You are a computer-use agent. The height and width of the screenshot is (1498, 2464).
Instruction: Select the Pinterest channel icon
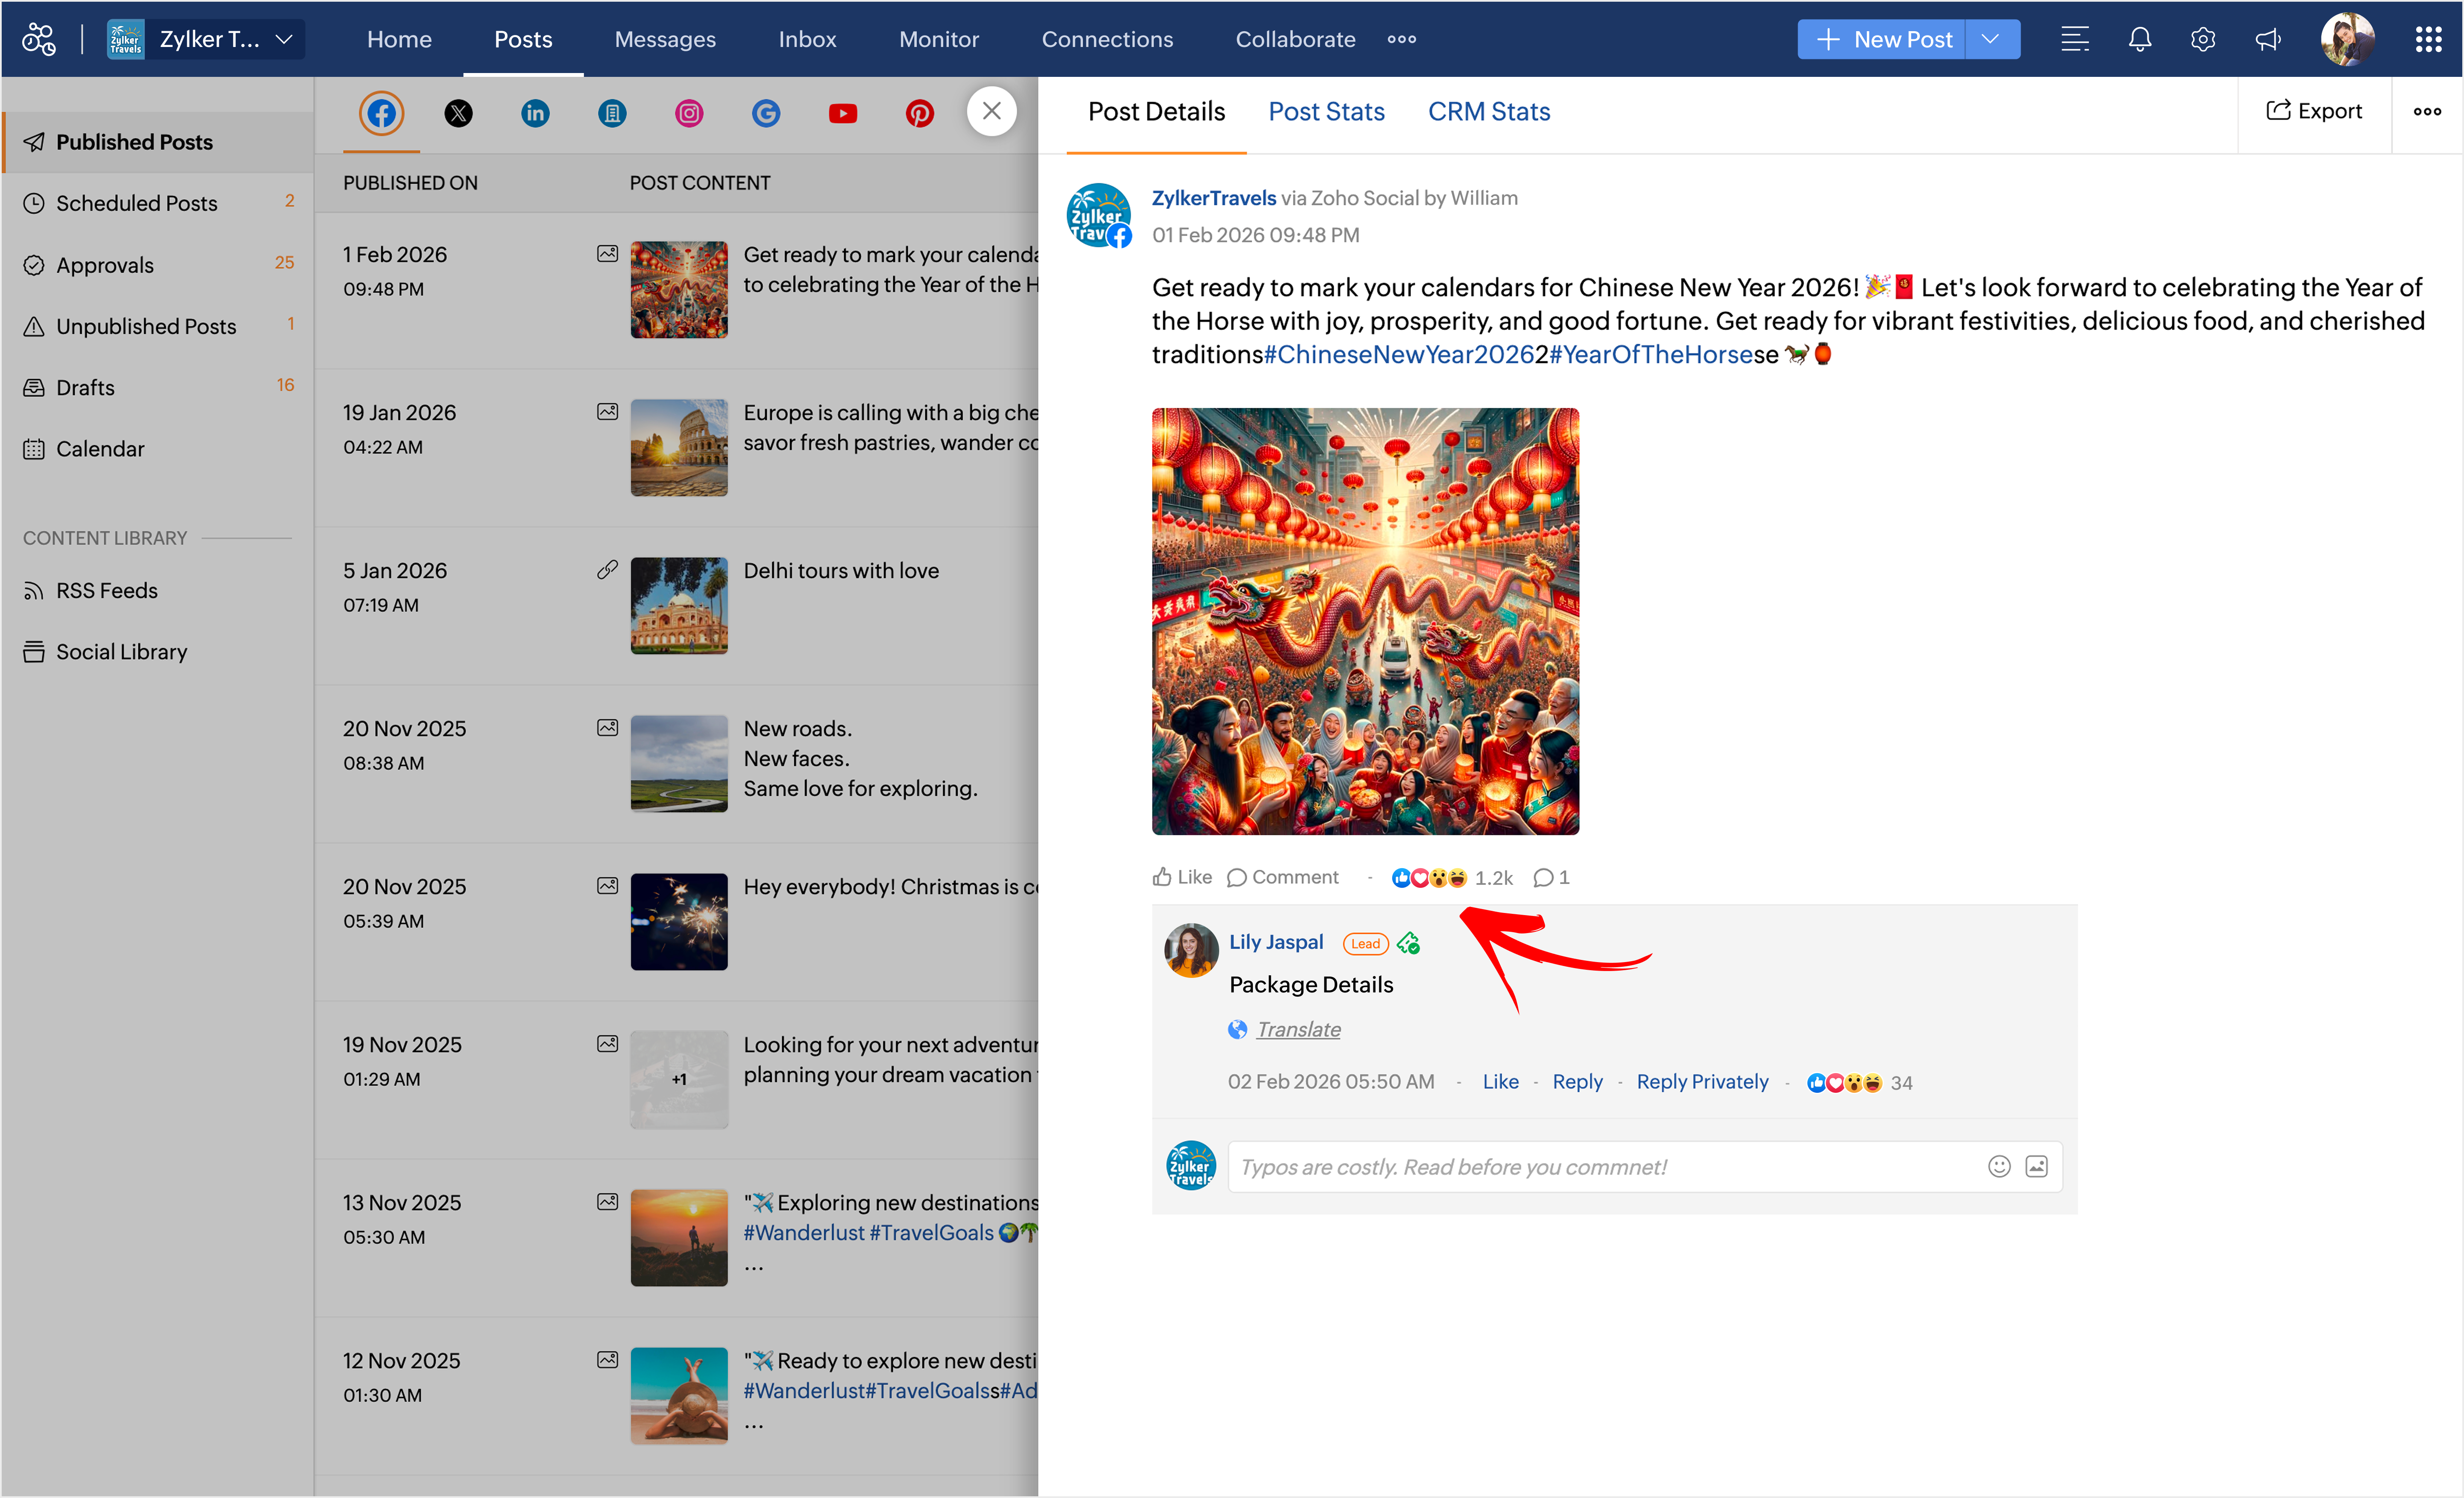point(919,113)
